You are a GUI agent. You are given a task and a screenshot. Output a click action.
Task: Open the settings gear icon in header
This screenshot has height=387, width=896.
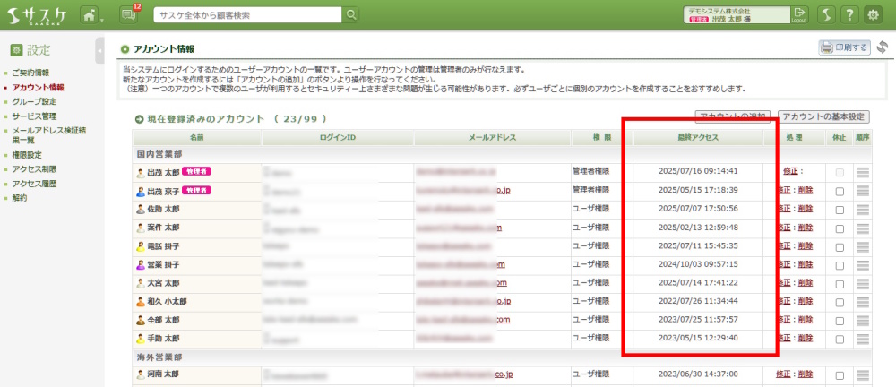pyautogui.click(x=872, y=15)
